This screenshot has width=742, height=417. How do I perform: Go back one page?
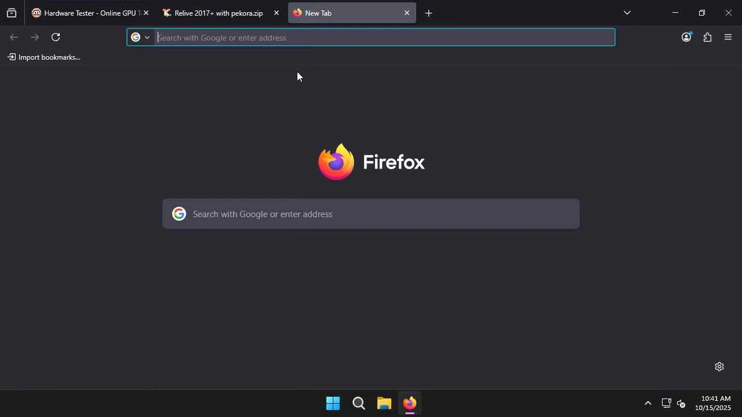click(14, 37)
